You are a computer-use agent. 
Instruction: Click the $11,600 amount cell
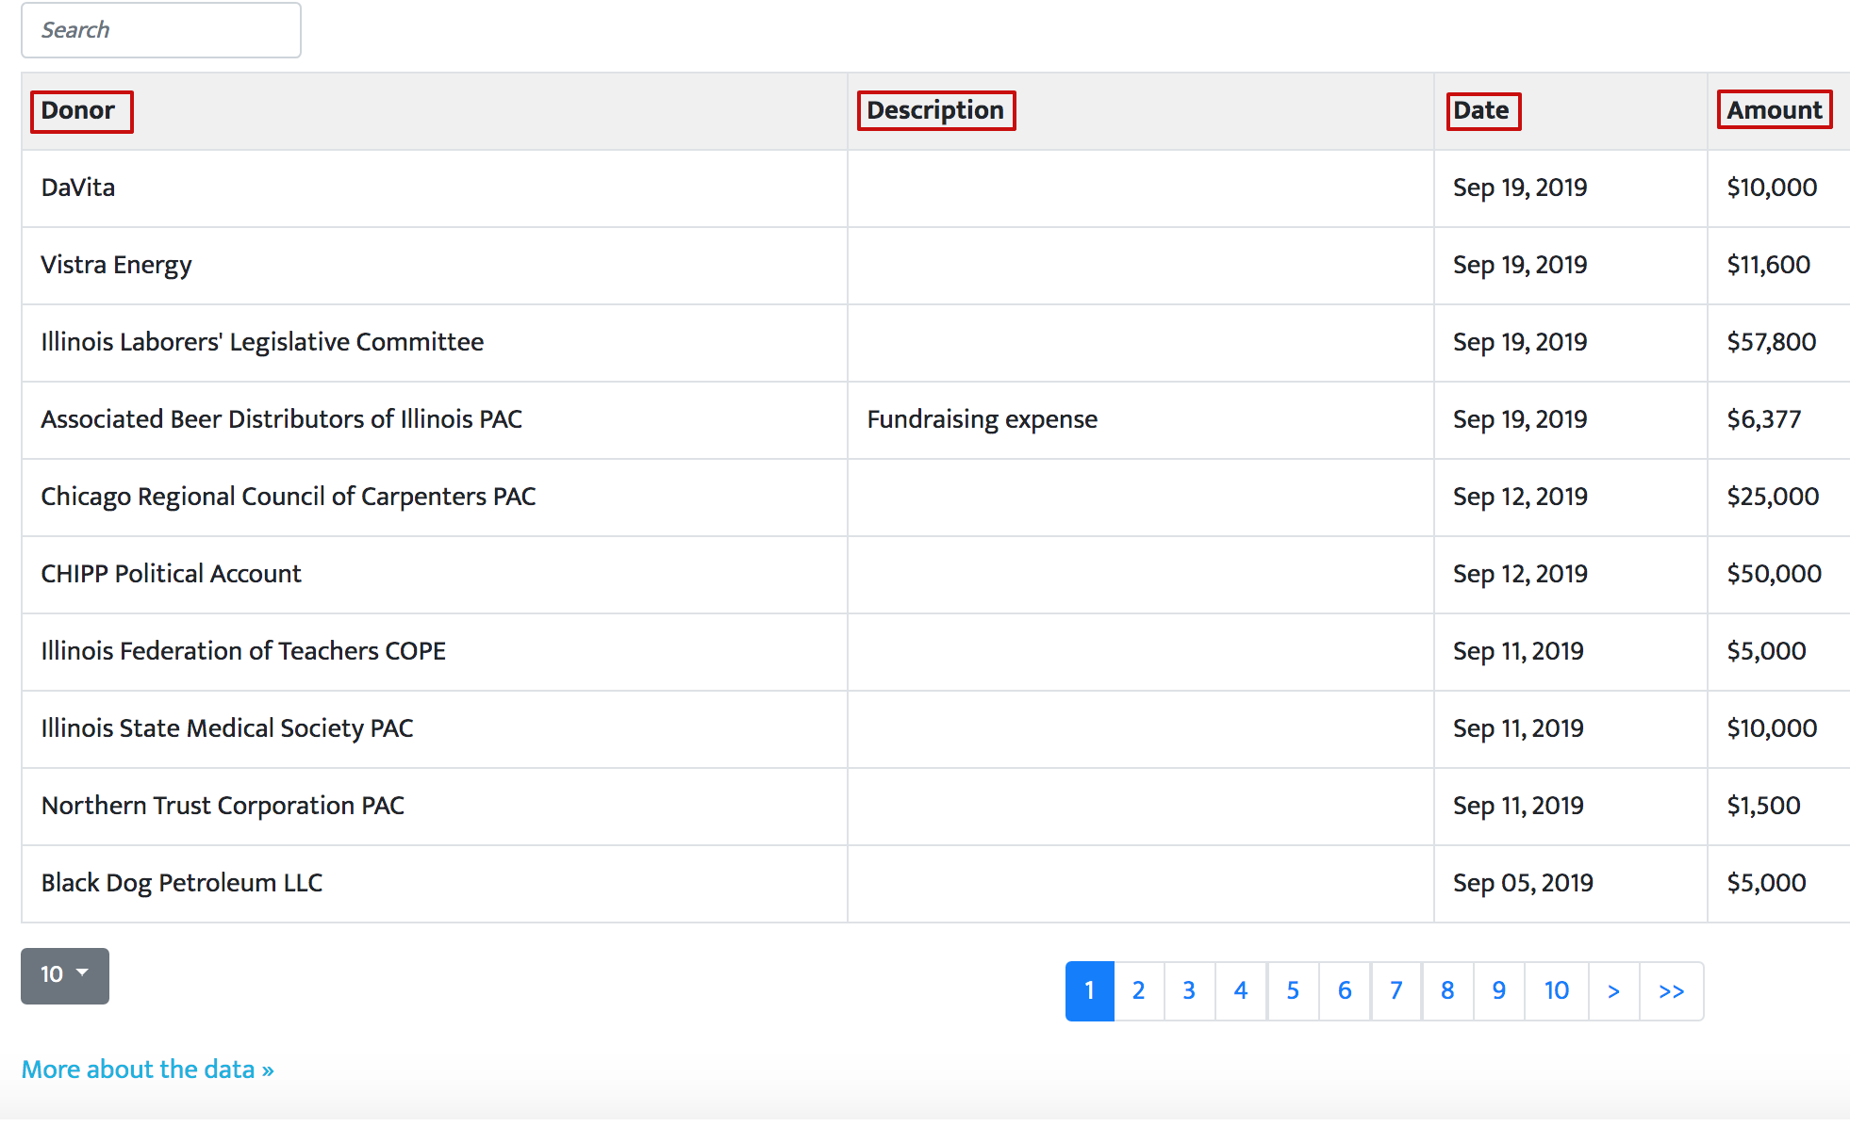pos(1778,266)
